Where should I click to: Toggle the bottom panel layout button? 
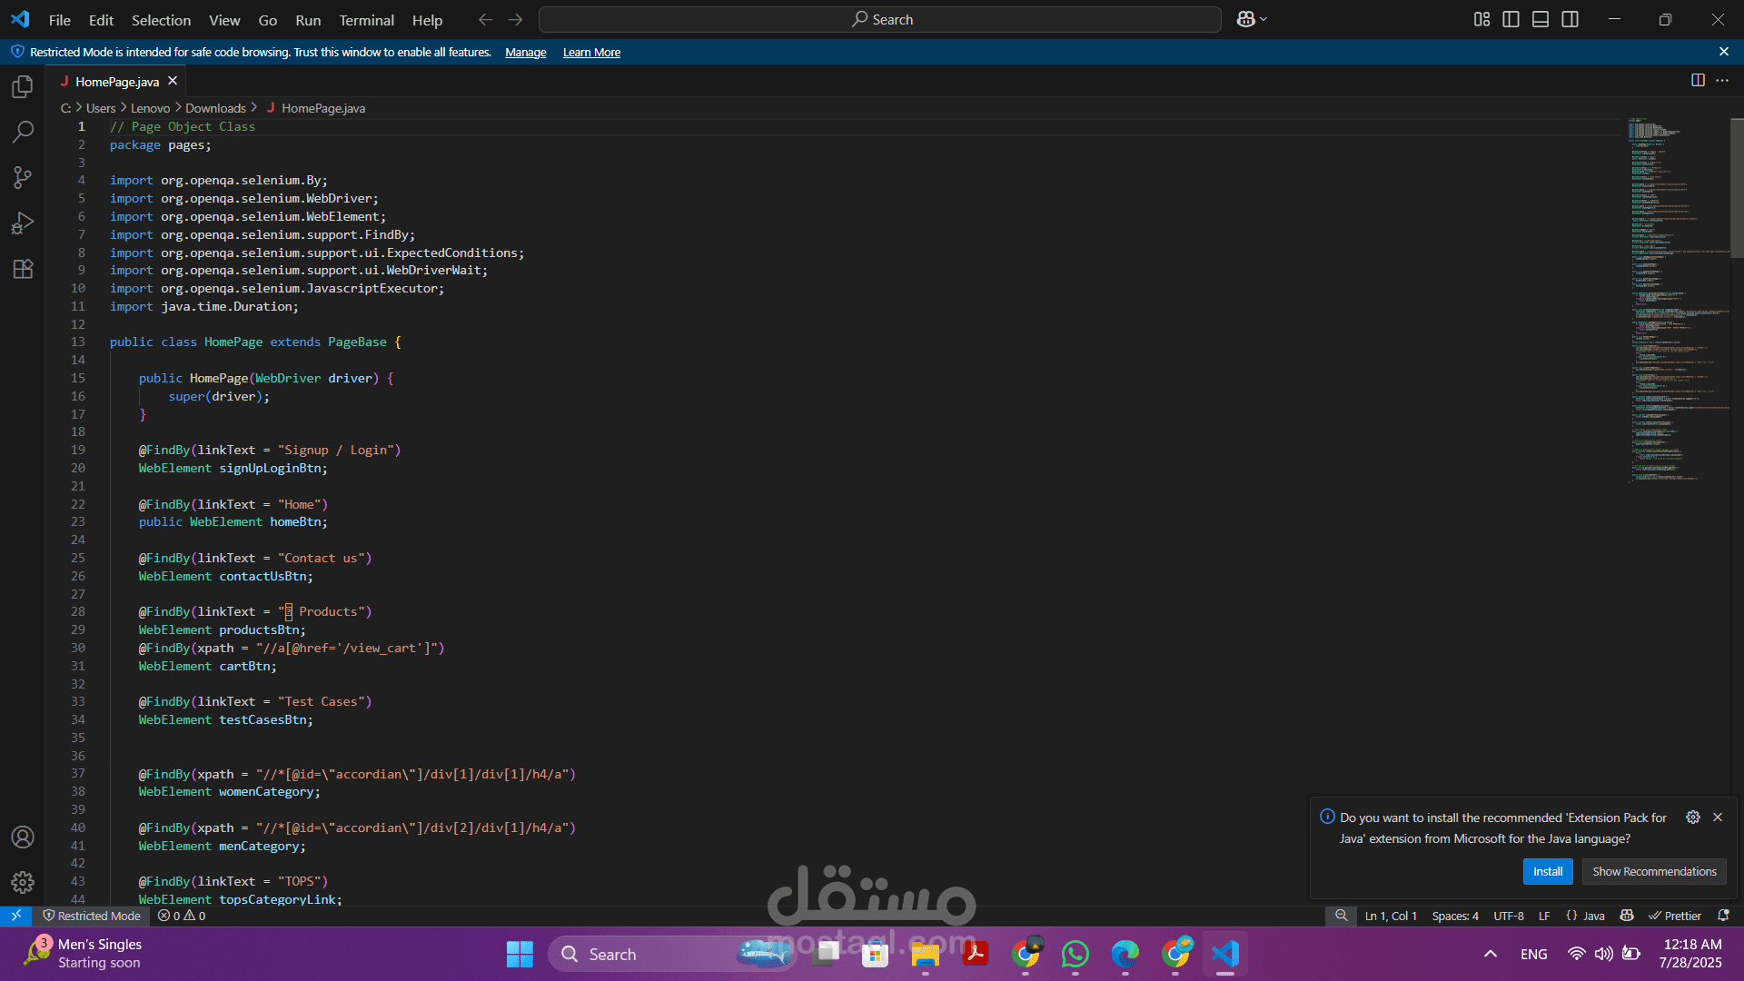click(1541, 19)
